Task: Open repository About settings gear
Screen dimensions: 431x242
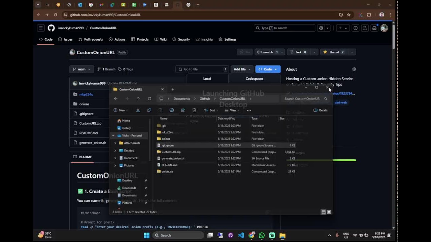Action: [x=354, y=69]
